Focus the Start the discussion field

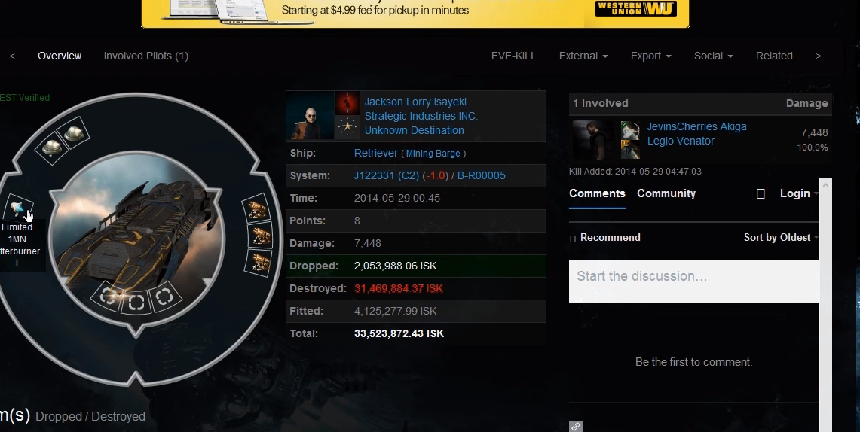pyautogui.click(x=694, y=281)
